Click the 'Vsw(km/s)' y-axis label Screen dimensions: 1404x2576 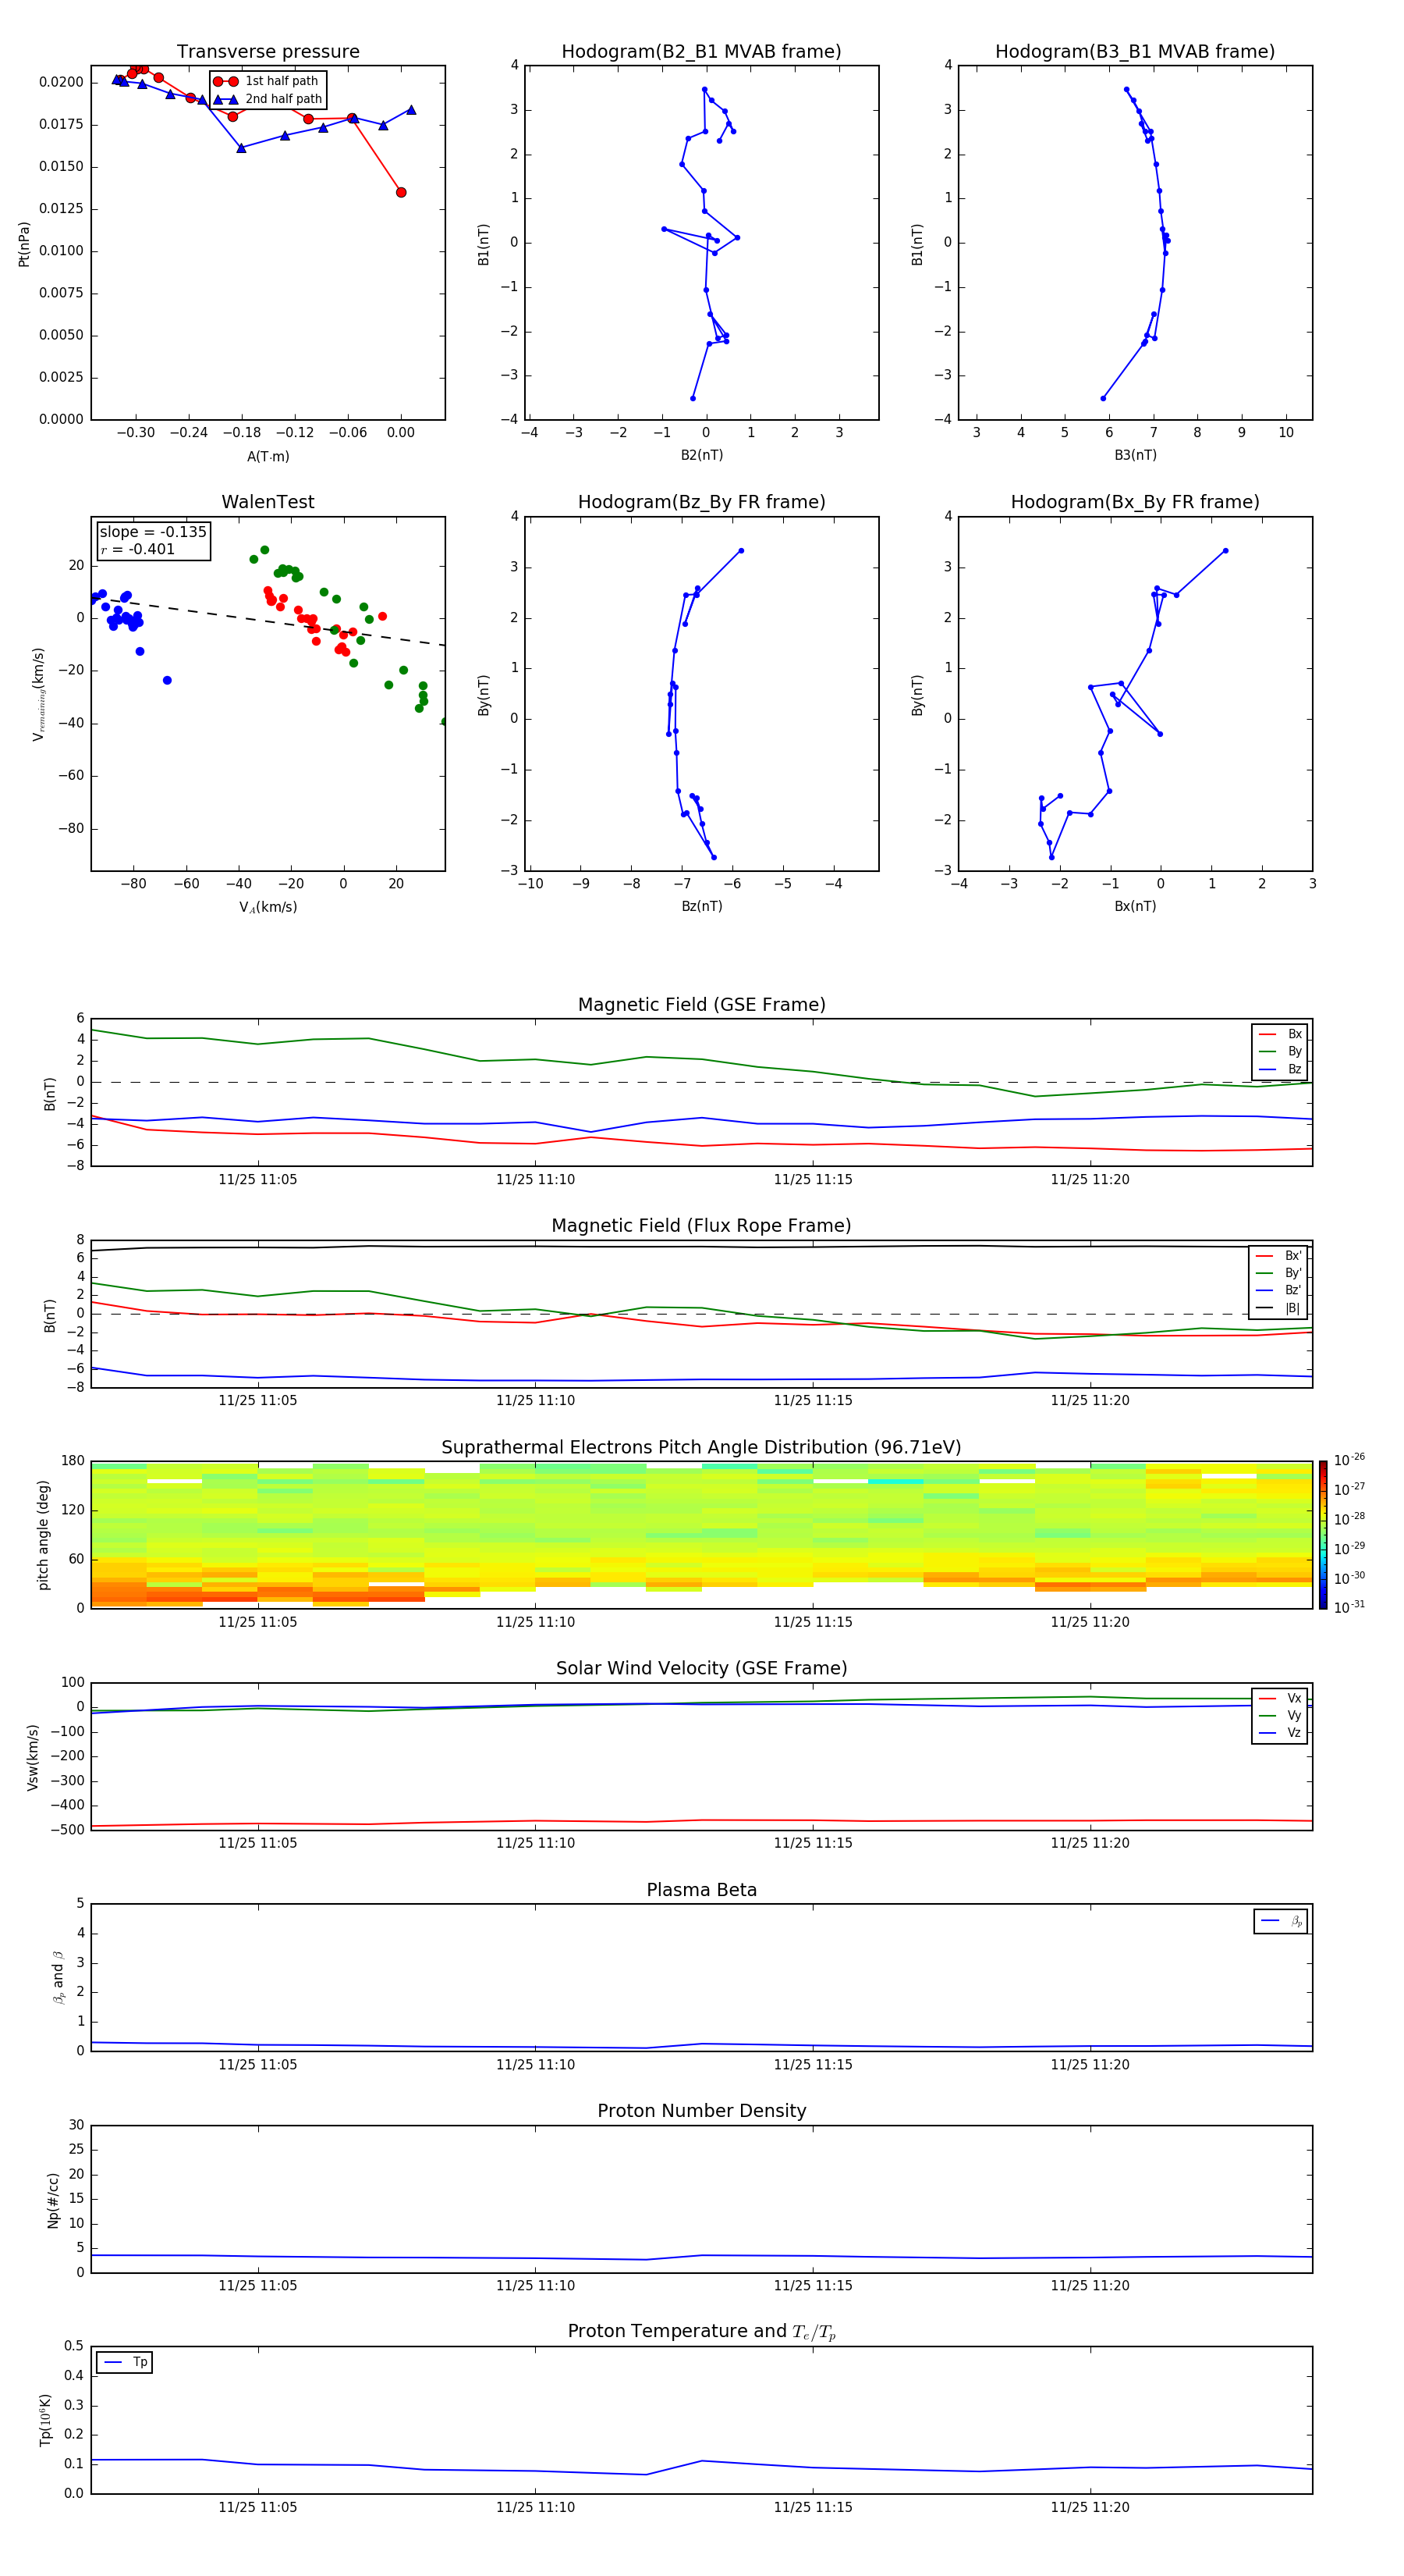33,1757
